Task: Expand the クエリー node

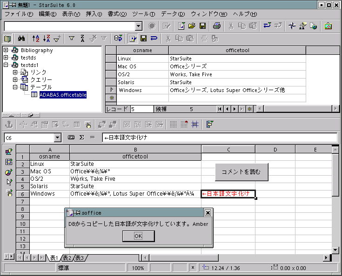Action: pyautogui.click(x=15, y=79)
